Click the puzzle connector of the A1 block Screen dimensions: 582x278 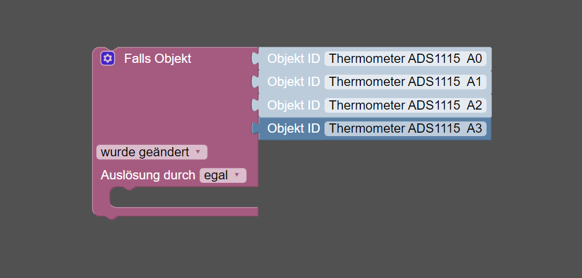(255, 81)
